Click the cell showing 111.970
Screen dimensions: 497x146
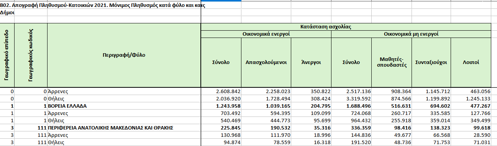click(x=266, y=135)
